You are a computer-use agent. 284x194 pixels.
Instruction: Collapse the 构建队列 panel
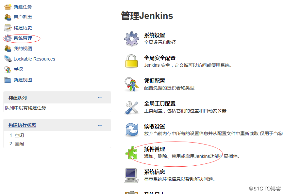(x=100, y=98)
